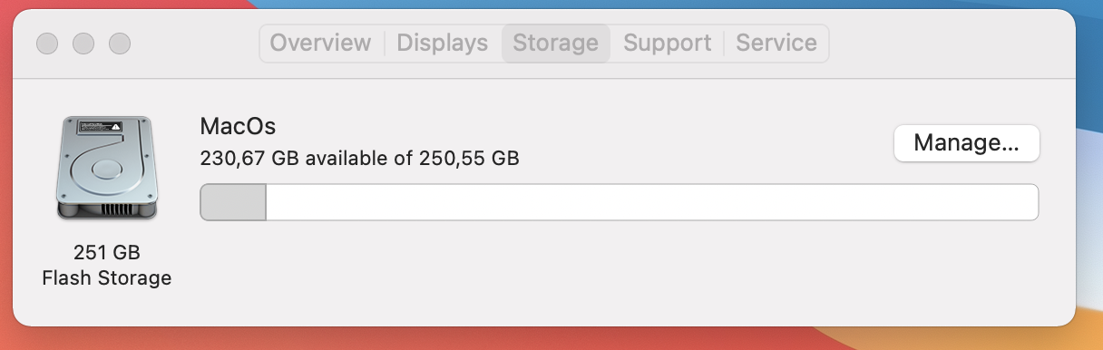Click the MacOs volume name
This screenshot has height=350, width=1103.
coord(238,126)
